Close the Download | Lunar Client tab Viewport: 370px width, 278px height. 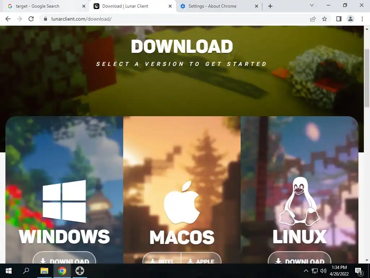coord(170,6)
